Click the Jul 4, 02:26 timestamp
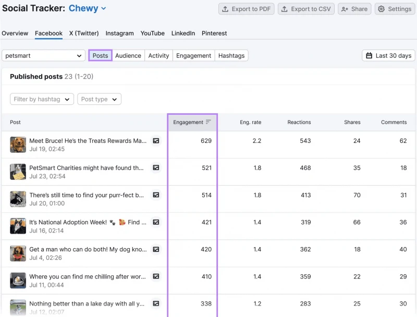Viewport: 417px width, 317px height. pos(45,258)
